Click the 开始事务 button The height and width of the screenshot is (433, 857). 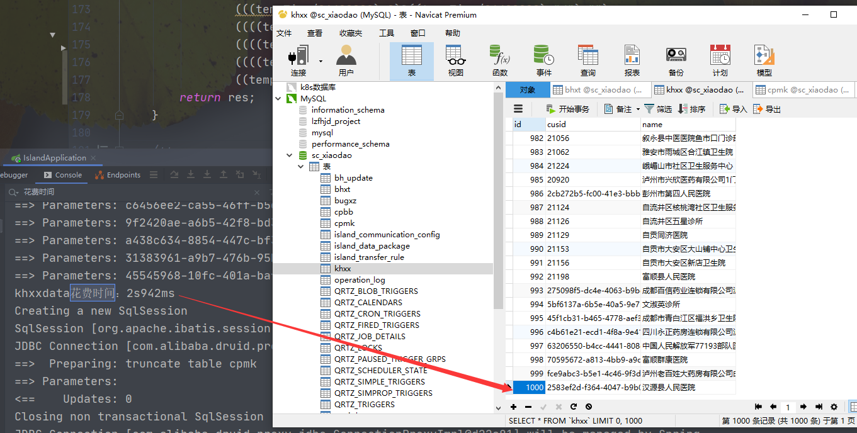pos(567,109)
